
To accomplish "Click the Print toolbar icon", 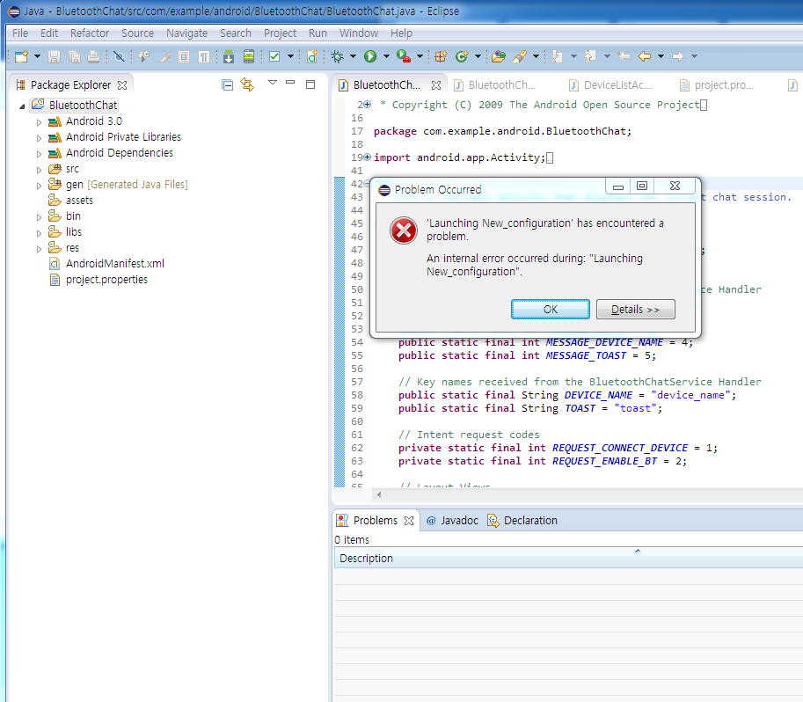I will click(93, 56).
